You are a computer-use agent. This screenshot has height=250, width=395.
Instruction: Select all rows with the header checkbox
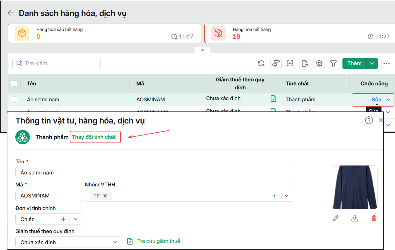point(14,83)
